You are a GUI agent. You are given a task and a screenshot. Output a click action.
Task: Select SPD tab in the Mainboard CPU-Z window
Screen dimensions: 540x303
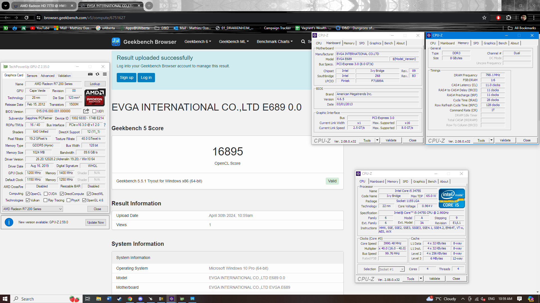362,43
